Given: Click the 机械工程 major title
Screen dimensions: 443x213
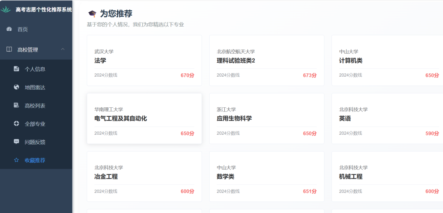Looking at the screenshot, I should click(x=351, y=177).
